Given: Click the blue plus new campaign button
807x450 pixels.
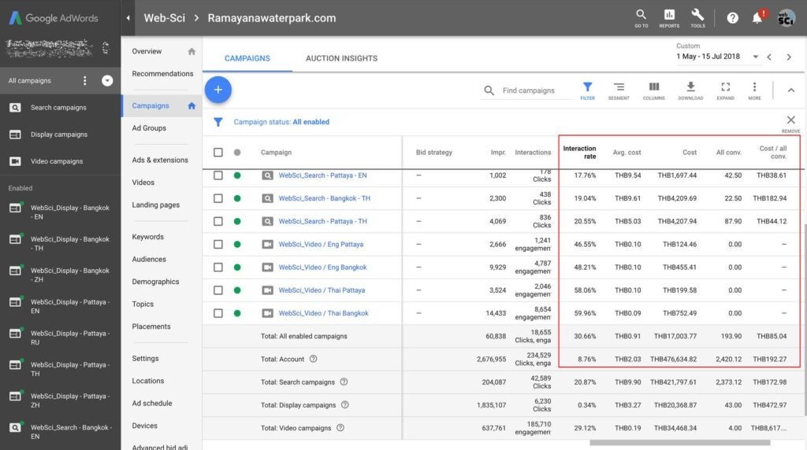Looking at the screenshot, I should tap(218, 90).
